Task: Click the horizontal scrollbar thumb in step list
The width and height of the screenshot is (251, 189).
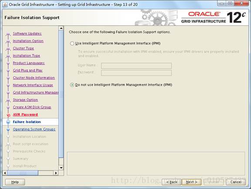Action: click(23, 173)
